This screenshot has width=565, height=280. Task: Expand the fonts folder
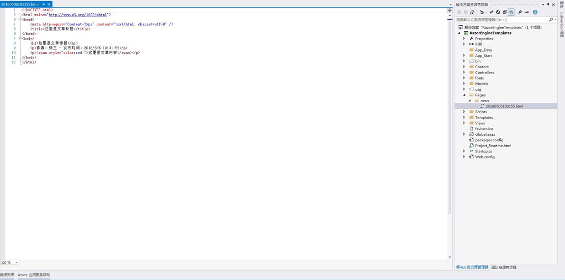point(464,78)
